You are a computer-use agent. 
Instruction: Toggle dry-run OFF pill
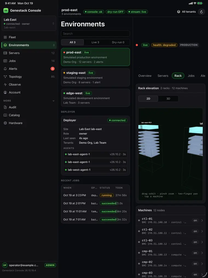115,12
